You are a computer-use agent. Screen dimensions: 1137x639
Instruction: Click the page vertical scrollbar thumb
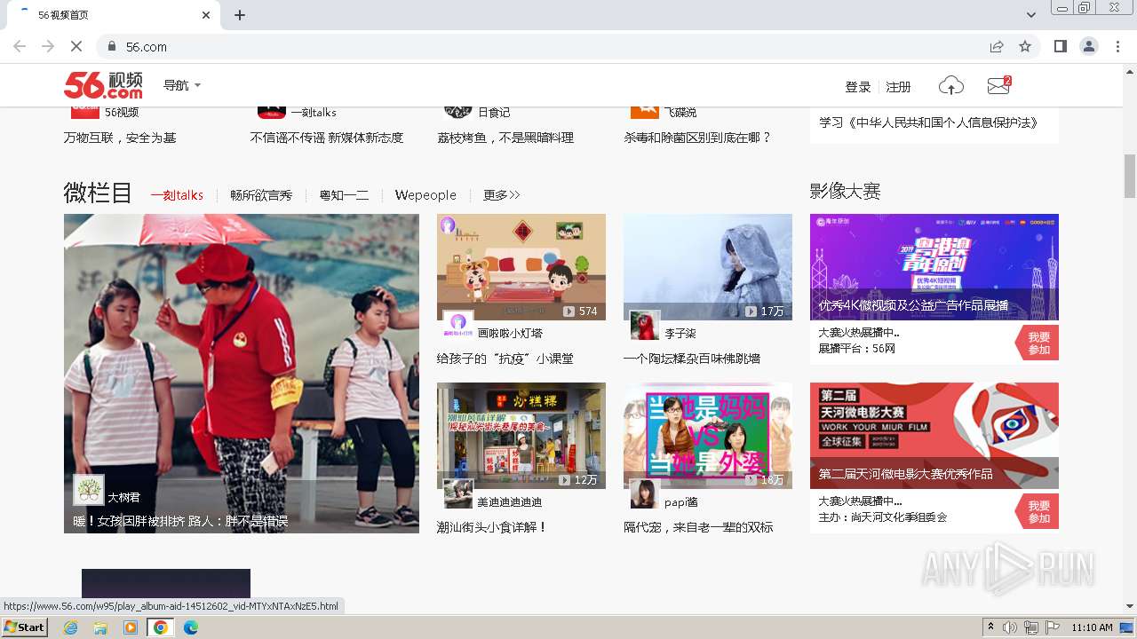(1130, 176)
